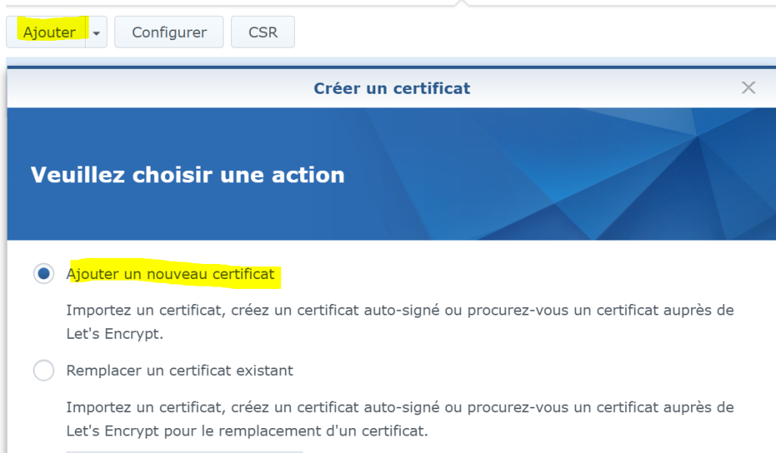
Task: Click the Créer un certificat dialog title
Action: pos(392,88)
